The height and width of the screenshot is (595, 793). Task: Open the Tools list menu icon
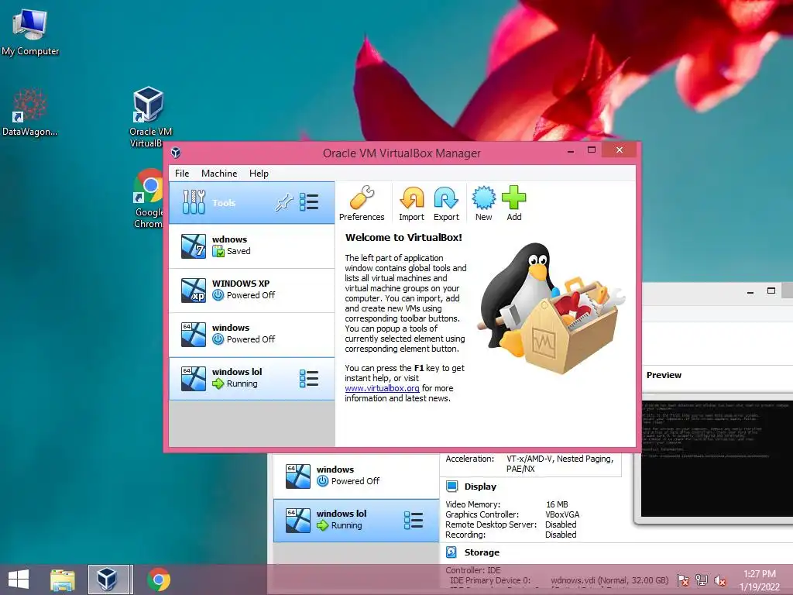pos(308,202)
